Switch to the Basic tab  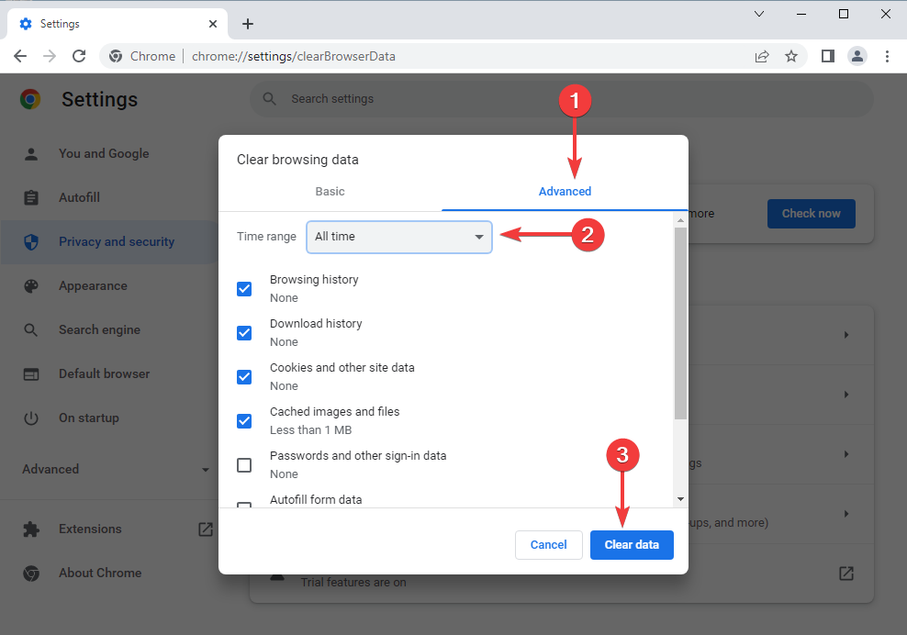coord(330,192)
